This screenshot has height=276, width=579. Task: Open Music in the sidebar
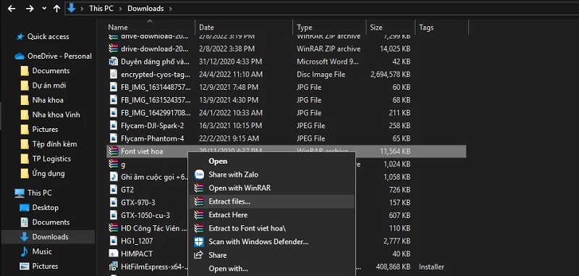pos(42,251)
